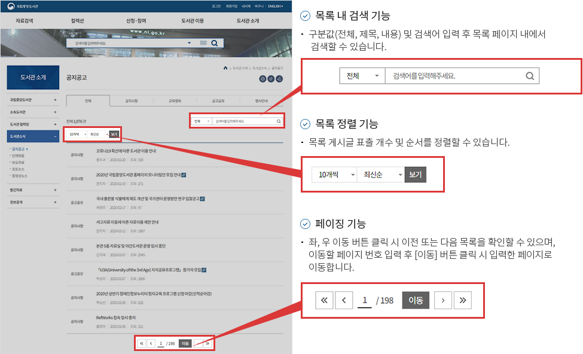Switch to the 행사안내 tab
The height and width of the screenshot is (354, 583).
coord(261,101)
